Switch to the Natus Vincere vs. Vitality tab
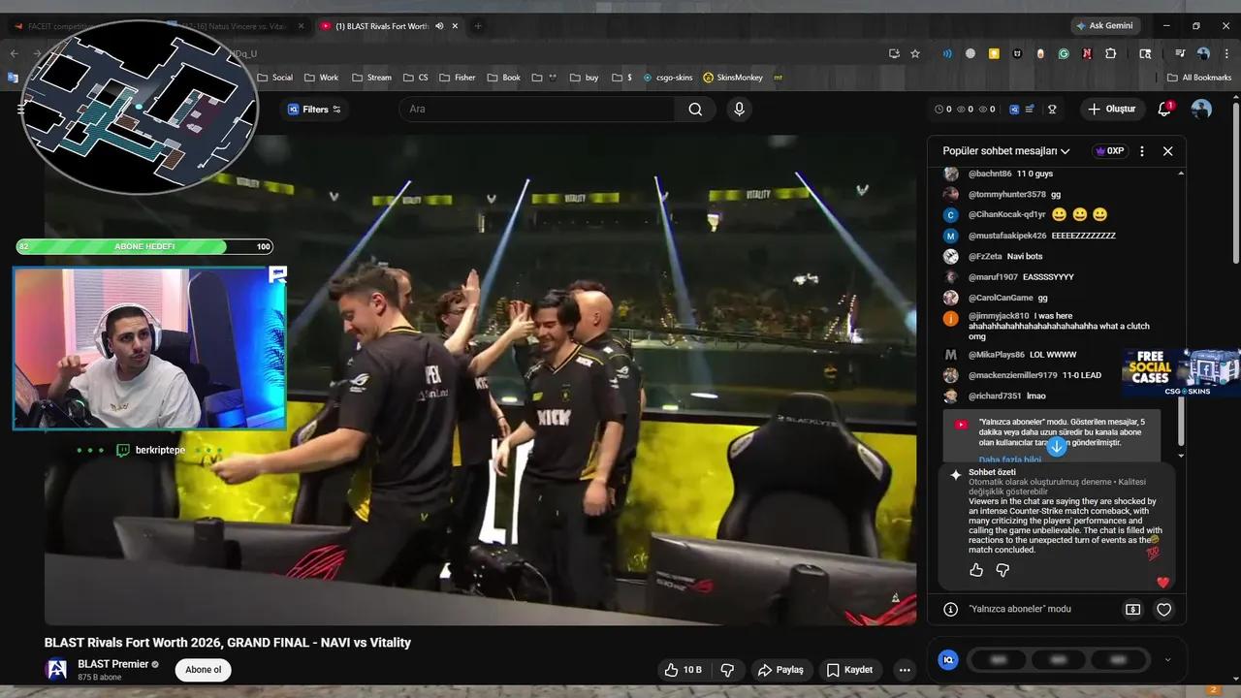The height and width of the screenshot is (698, 1241). (x=238, y=26)
